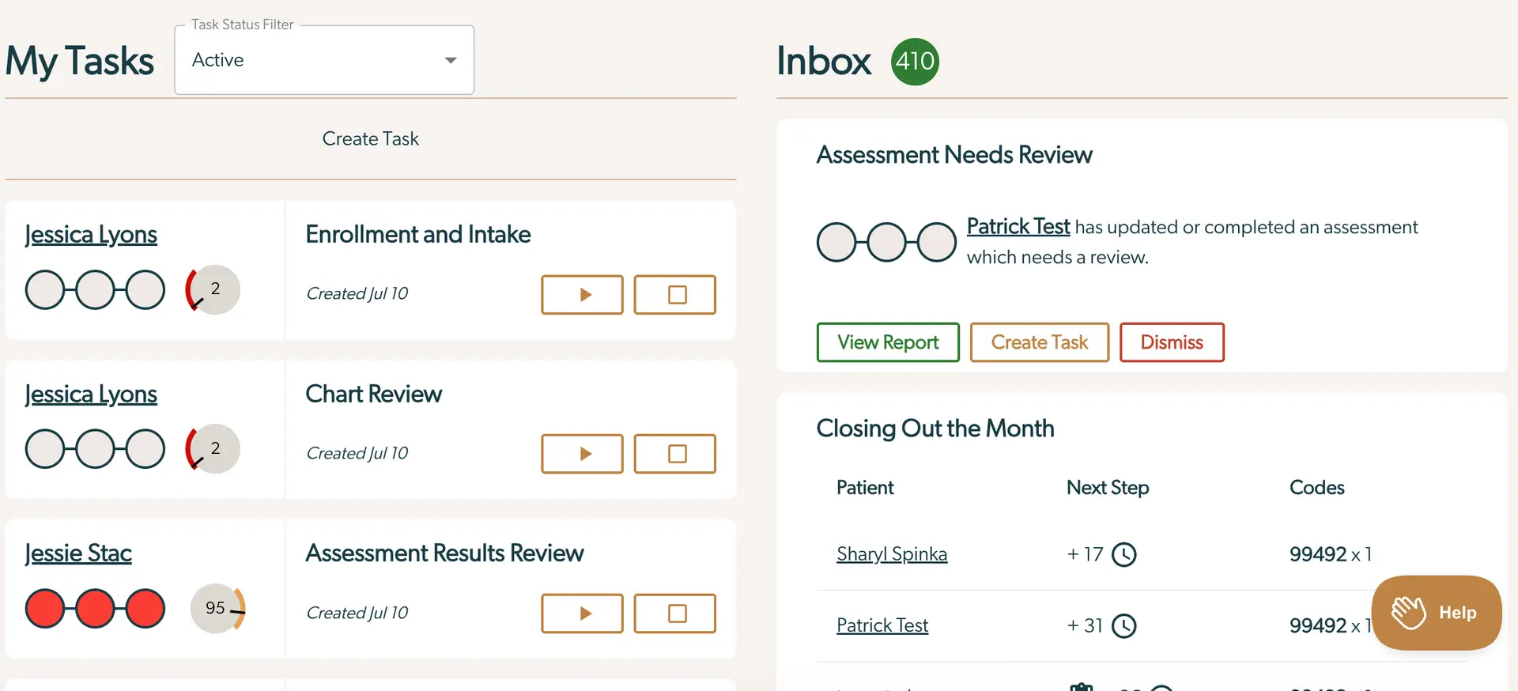Image resolution: width=1518 pixels, height=691 pixels.
Task: Toggle the middle status circle in Assessment Needs Review
Action: pos(885,242)
